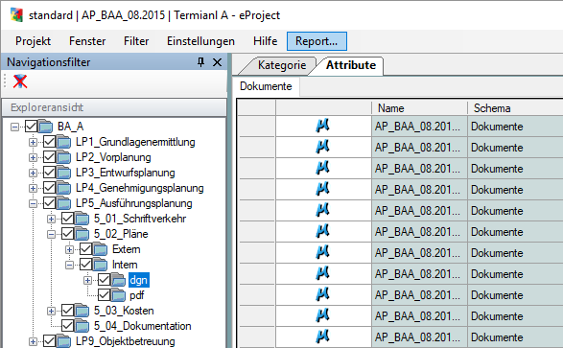563x348 pixels.
Task: Toggle the LP3_Entwurfsplanung checkbox
Action: (50, 173)
